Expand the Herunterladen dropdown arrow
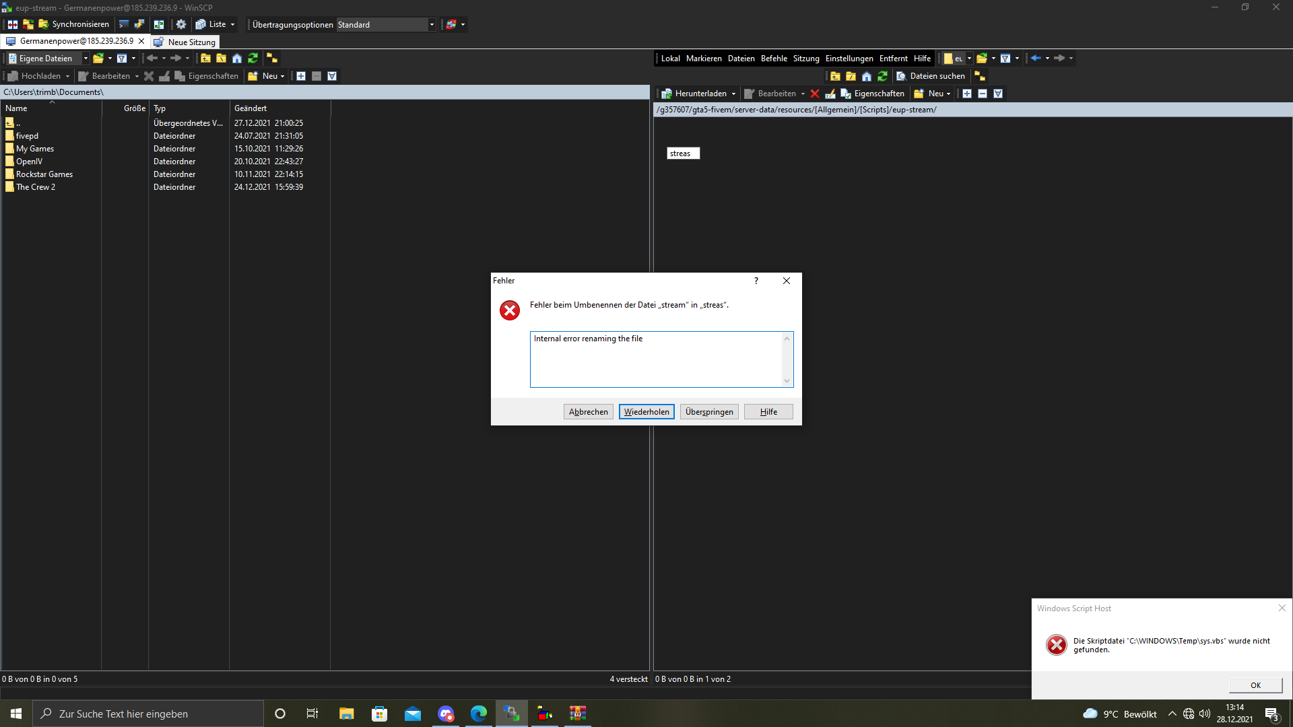This screenshot has width=1293, height=727. 733,94
